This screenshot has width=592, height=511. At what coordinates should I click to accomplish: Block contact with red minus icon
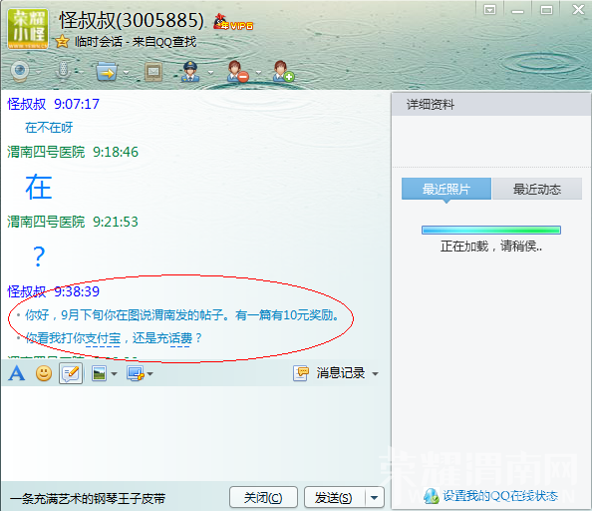238,72
